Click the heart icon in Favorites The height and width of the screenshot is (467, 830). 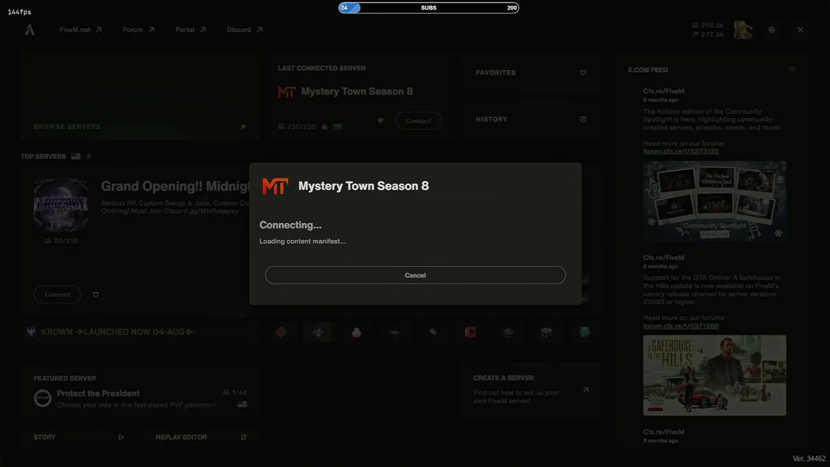[x=583, y=73]
